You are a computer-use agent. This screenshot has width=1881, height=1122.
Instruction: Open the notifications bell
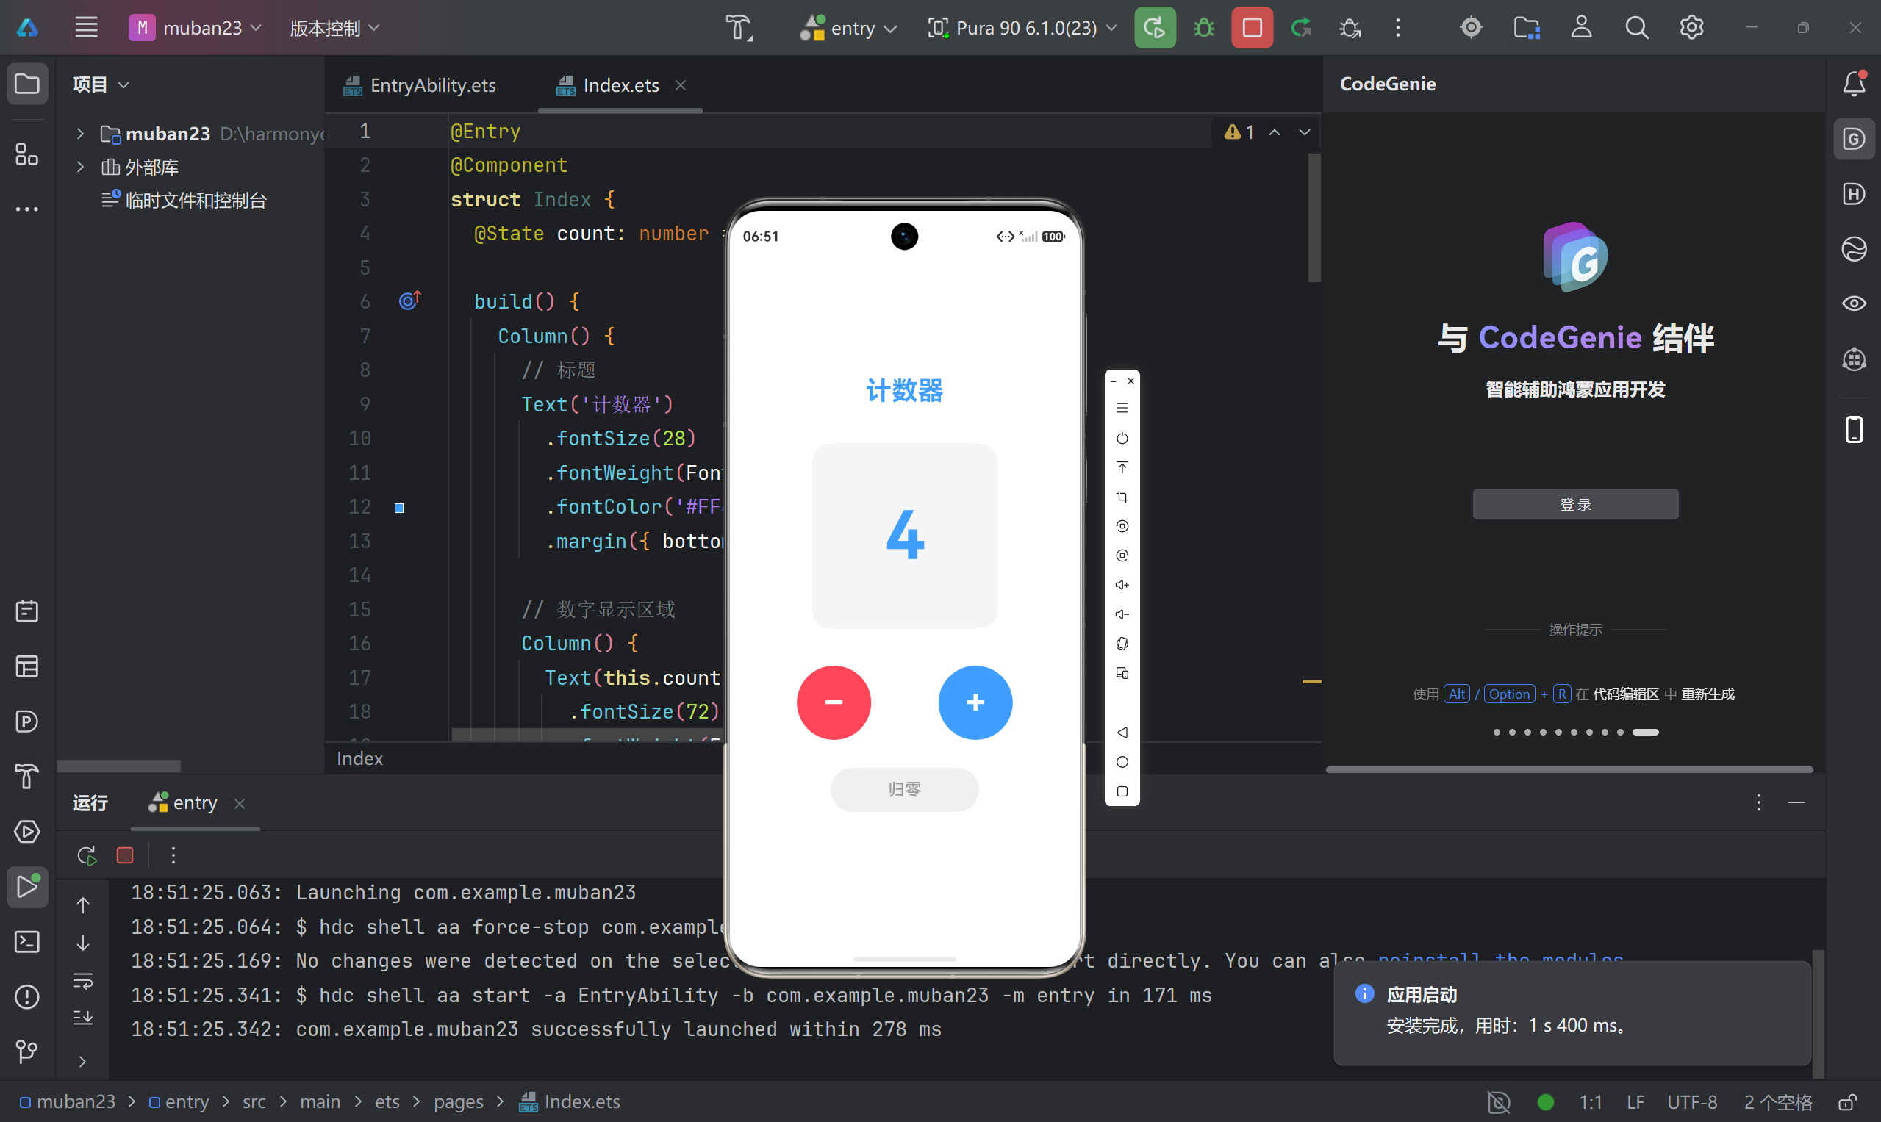[x=1854, y=83]
